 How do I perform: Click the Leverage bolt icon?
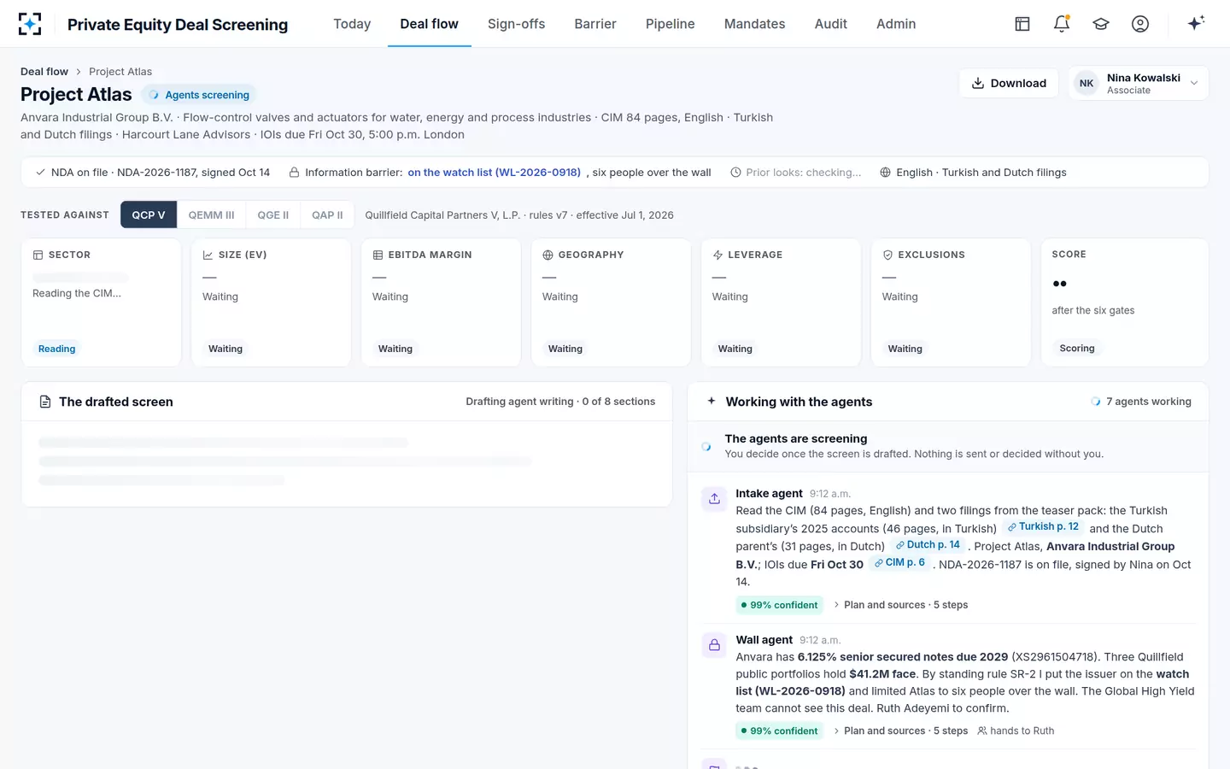tap(717, 255)
